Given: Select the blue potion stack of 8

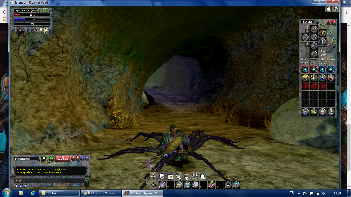Looking at the screenshot, I should coord(322,78).
